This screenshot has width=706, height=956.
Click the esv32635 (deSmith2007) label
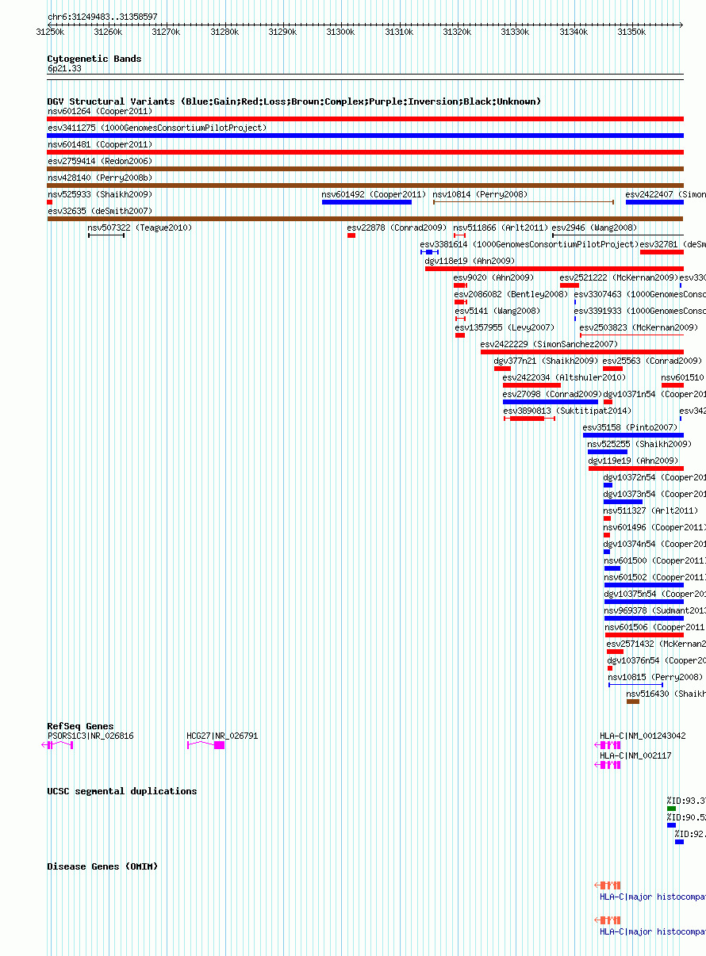pyautogui.click(x=99, y=211)
